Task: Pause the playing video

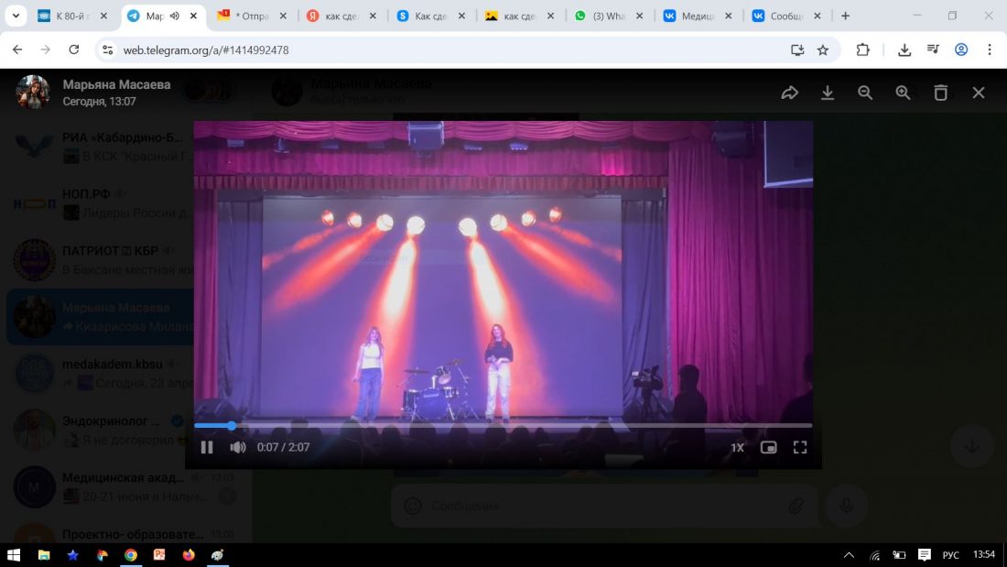Action: pyautogui.click(x=207, y=447)
